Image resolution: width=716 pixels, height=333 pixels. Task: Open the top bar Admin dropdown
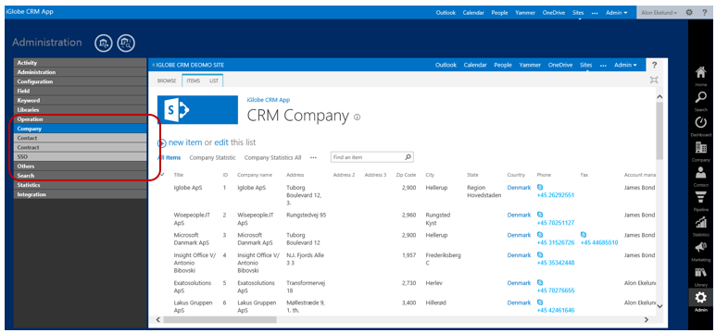(617, 13)
